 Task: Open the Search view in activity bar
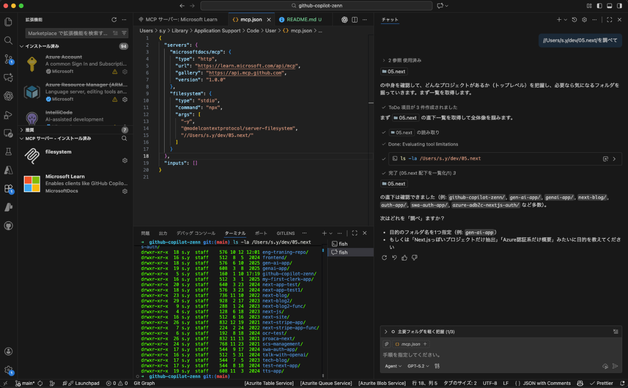pyautogui.click(x=8, y=40)
